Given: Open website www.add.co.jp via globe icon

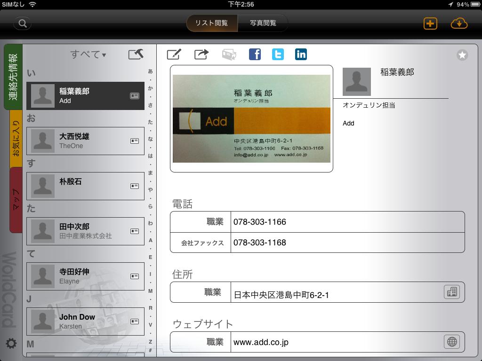Looking at the screenshot, I should point(452,342).
